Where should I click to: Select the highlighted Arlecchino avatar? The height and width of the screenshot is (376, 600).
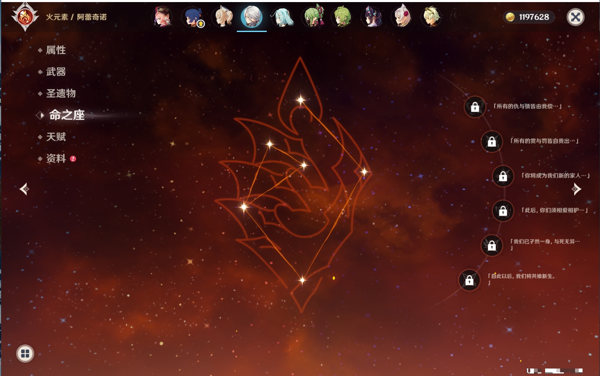[x=252, y=17]
